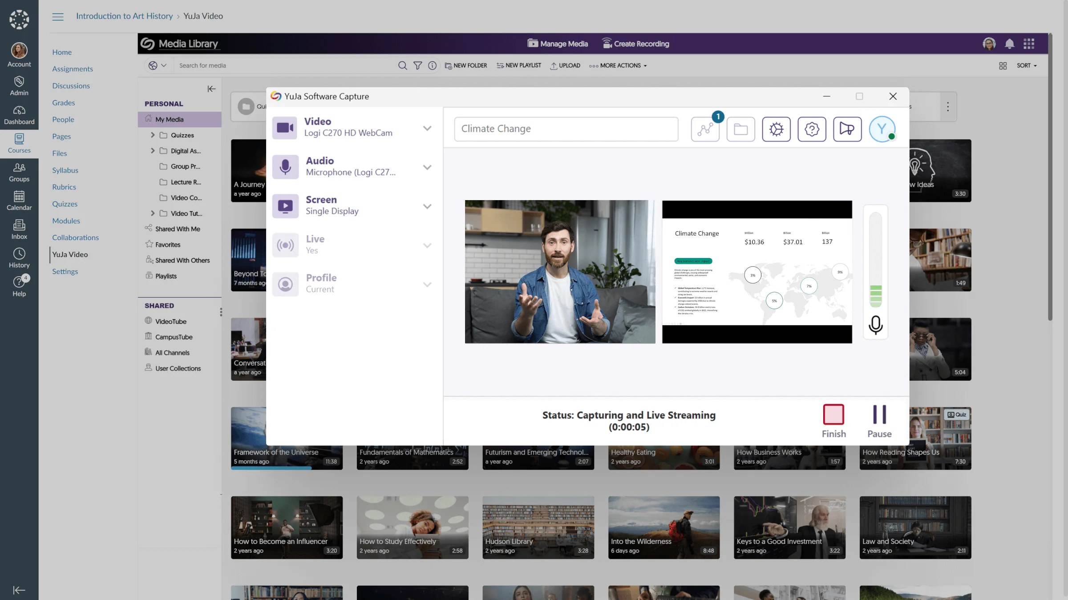Open MORE ACTIONS dropdown
This screenshot has height=600, width=1068.
click(618, 65)
